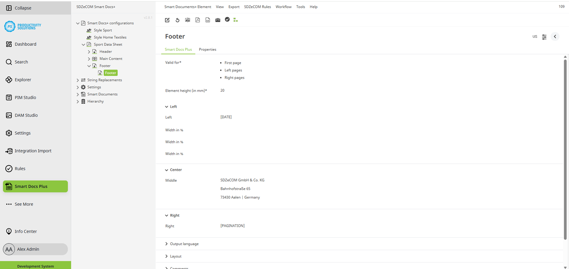Open DAM Studio from the sidebar
Screen dimensions: 569x269
26,115
